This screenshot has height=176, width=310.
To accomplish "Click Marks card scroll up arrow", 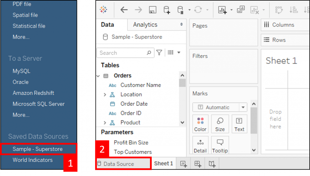I will pos(254,104).
